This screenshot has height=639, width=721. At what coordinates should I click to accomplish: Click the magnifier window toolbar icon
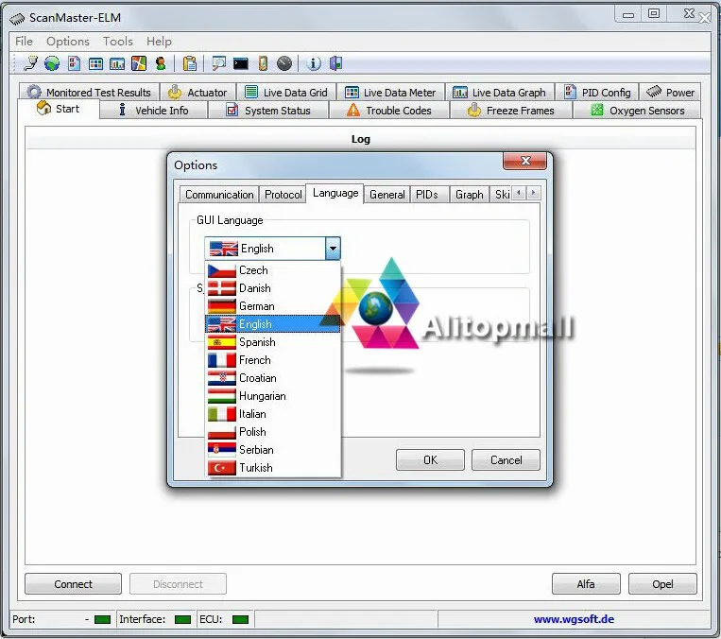pos(218,63)
